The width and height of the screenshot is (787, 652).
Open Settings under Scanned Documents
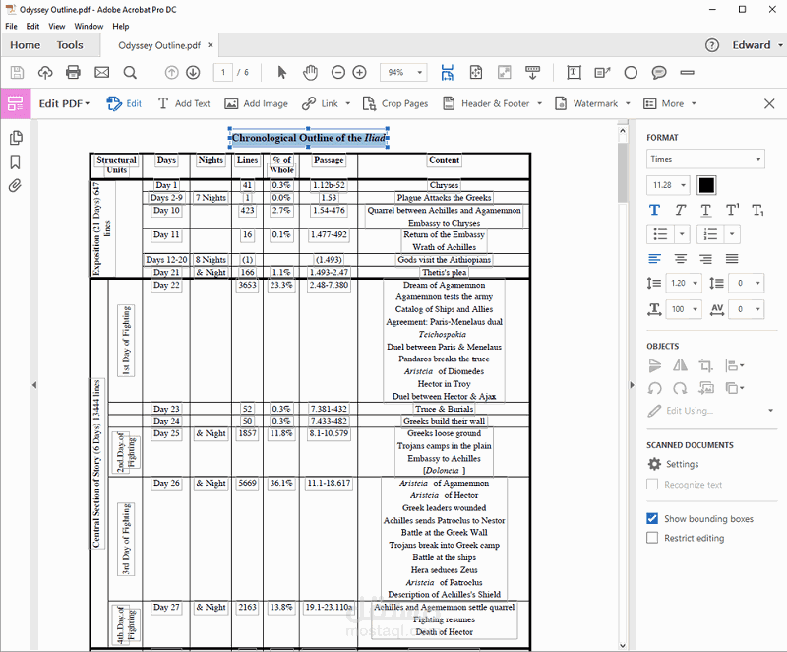674,464
